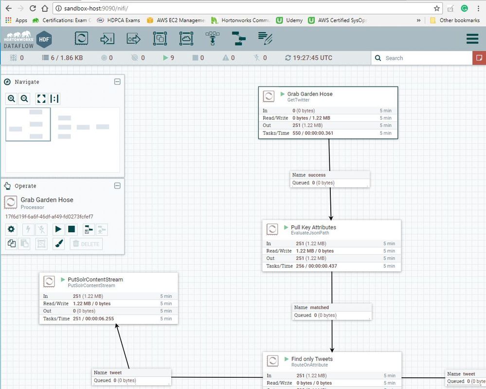Collapse the Operate panel
The height and width of the screenshot is (389, 486).
(x=117, y=185)
